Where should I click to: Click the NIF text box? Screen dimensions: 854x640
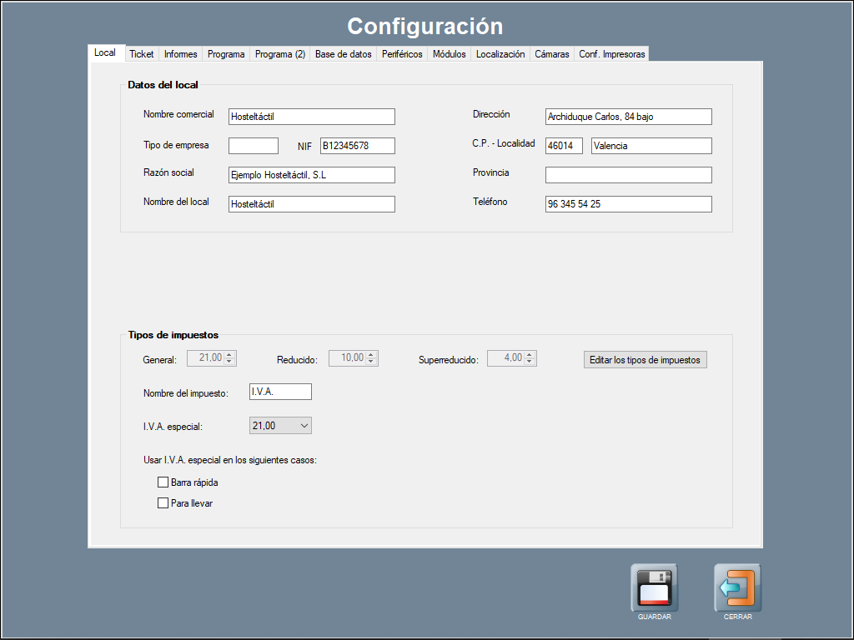[x=357, y=146]
